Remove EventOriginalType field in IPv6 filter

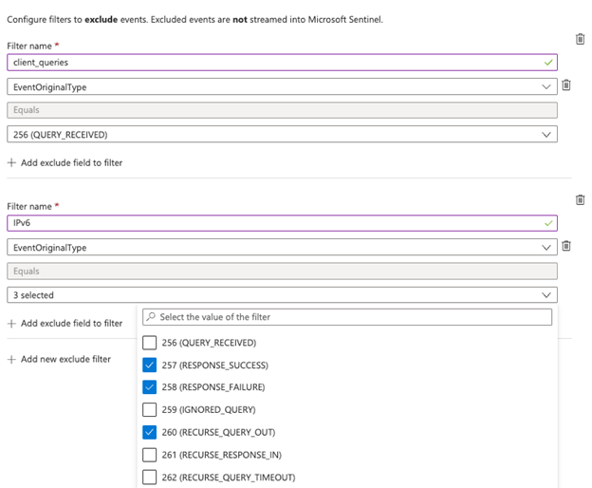click(566, 246)
